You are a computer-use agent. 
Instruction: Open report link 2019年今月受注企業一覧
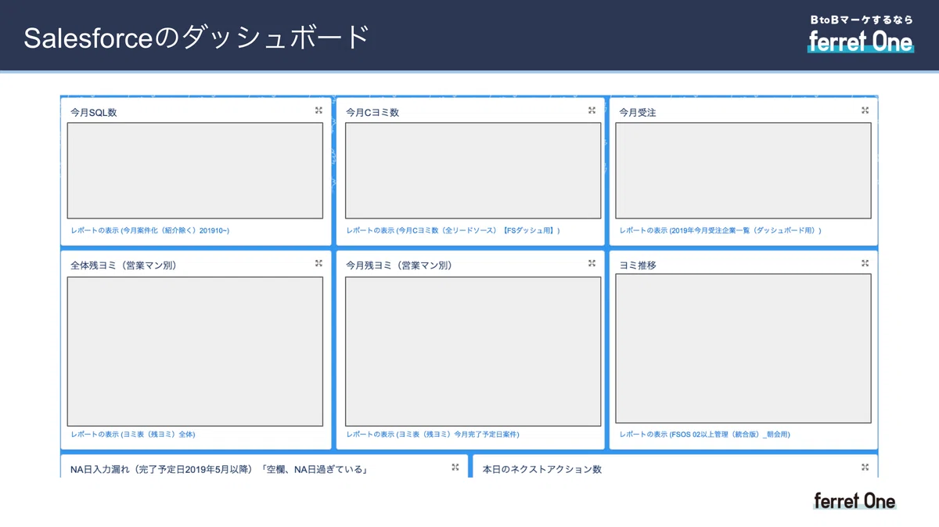[720, 231]
